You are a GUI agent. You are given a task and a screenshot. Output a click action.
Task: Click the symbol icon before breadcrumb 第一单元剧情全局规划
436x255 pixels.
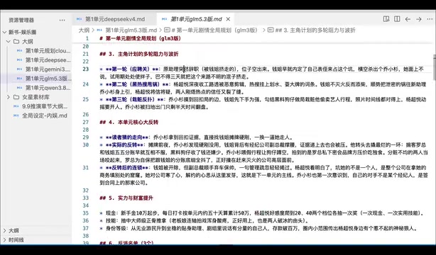click(x=167, y=30)
